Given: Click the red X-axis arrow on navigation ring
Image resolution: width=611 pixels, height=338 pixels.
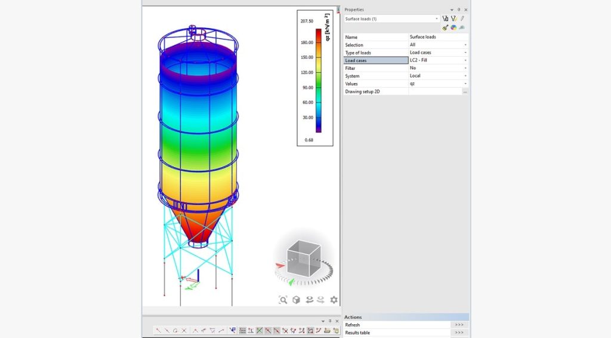Looking at the screenshot, I should pyautogui.click(x=280, y=266).
